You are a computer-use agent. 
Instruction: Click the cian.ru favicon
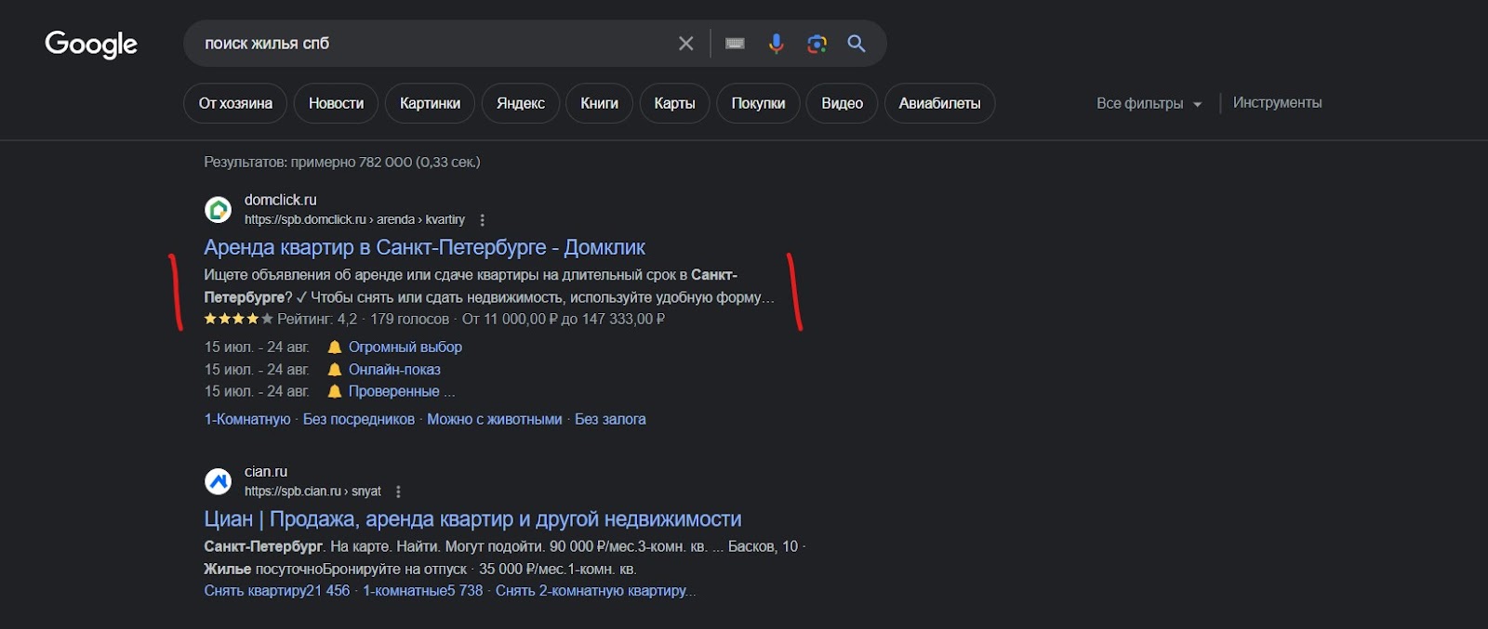(x=218, y=481)
